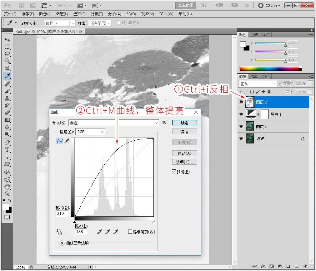
Task: Pick the gray point eyedropper in Curves
Action: (x=108, y=232)
